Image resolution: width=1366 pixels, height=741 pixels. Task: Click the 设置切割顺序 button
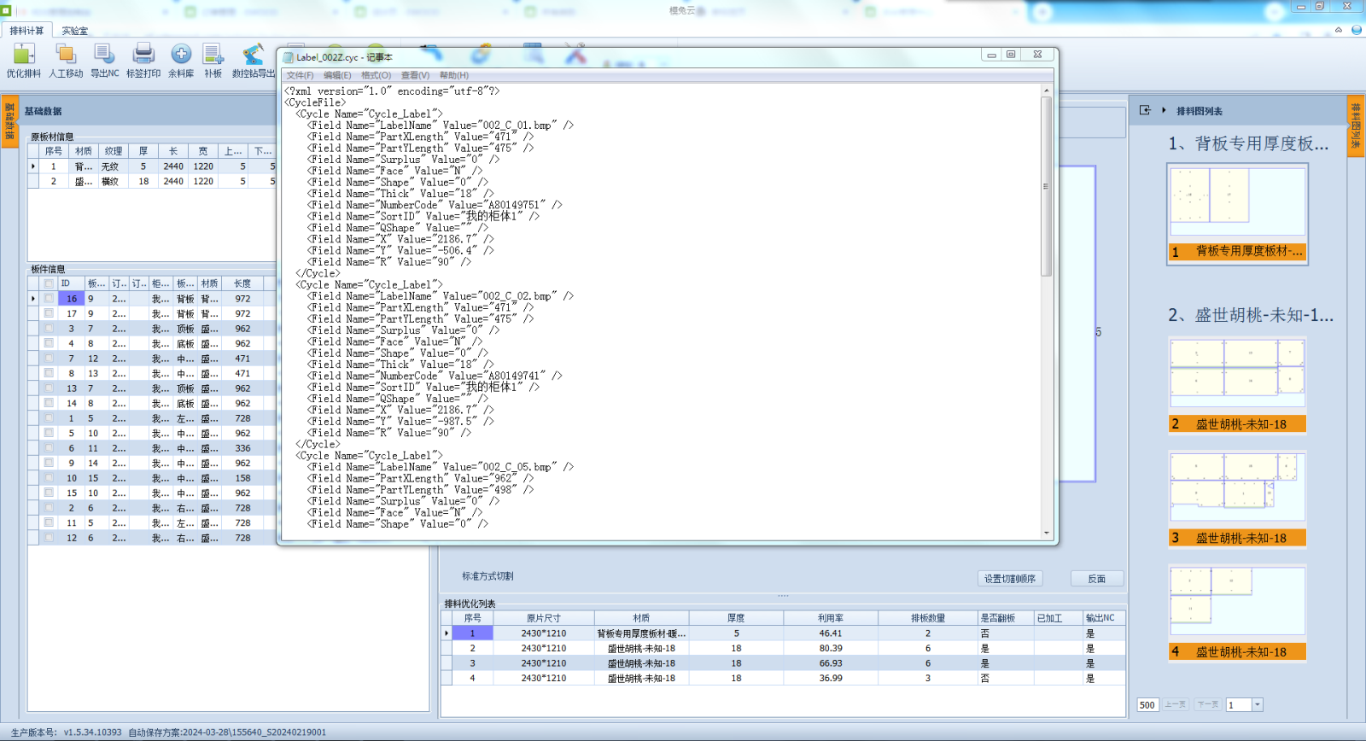point(1010,579)
